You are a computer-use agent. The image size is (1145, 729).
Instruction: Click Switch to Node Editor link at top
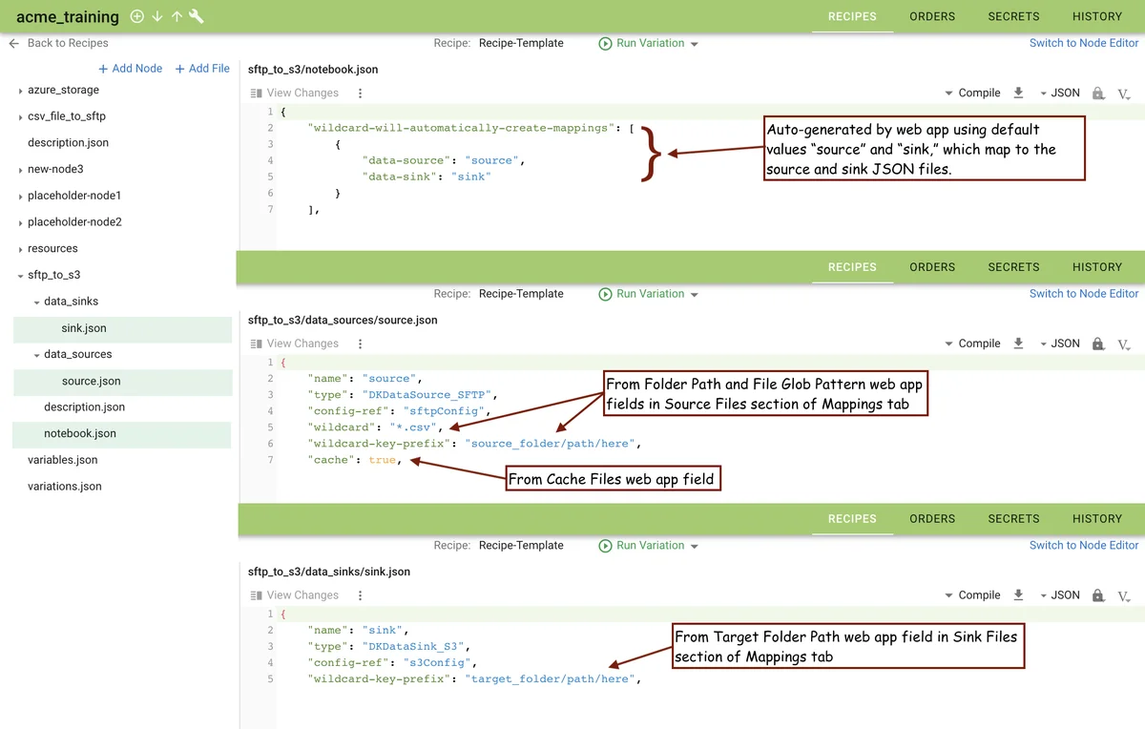pyautogui.click(x=1084, y=43)
